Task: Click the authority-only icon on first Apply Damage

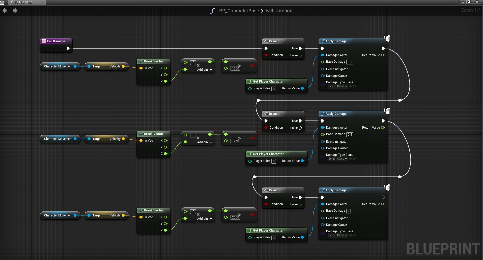Action: pos(387,38)
